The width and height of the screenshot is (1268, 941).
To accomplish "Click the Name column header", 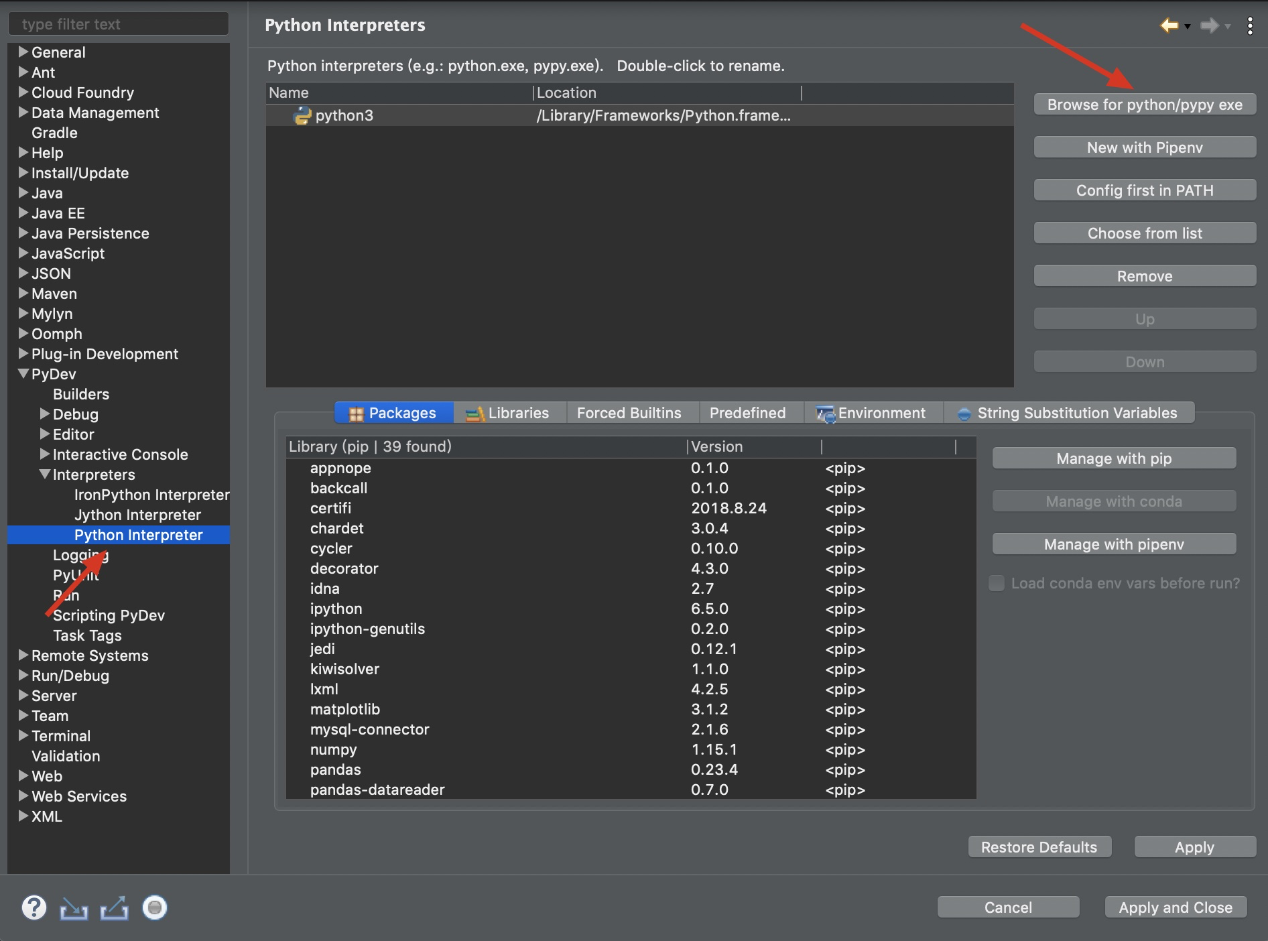I will 399,93.
